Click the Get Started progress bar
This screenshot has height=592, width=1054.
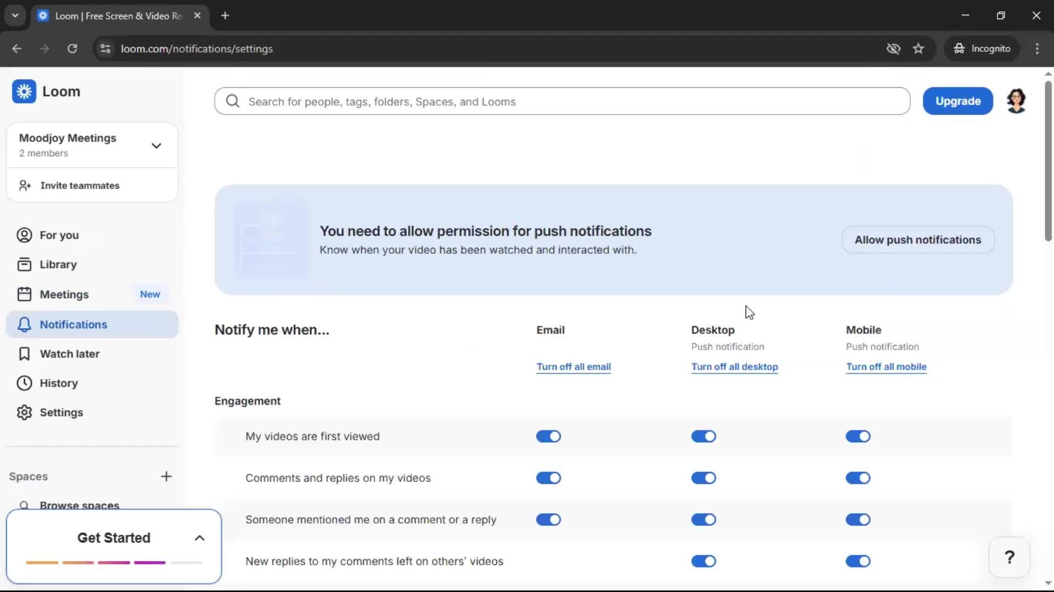coord(114,562)
